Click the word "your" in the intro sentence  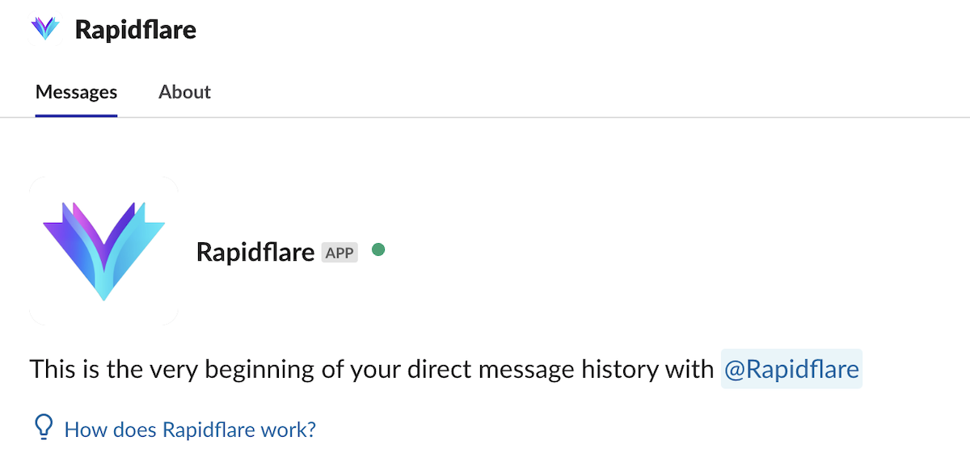[x=375, y=369]
